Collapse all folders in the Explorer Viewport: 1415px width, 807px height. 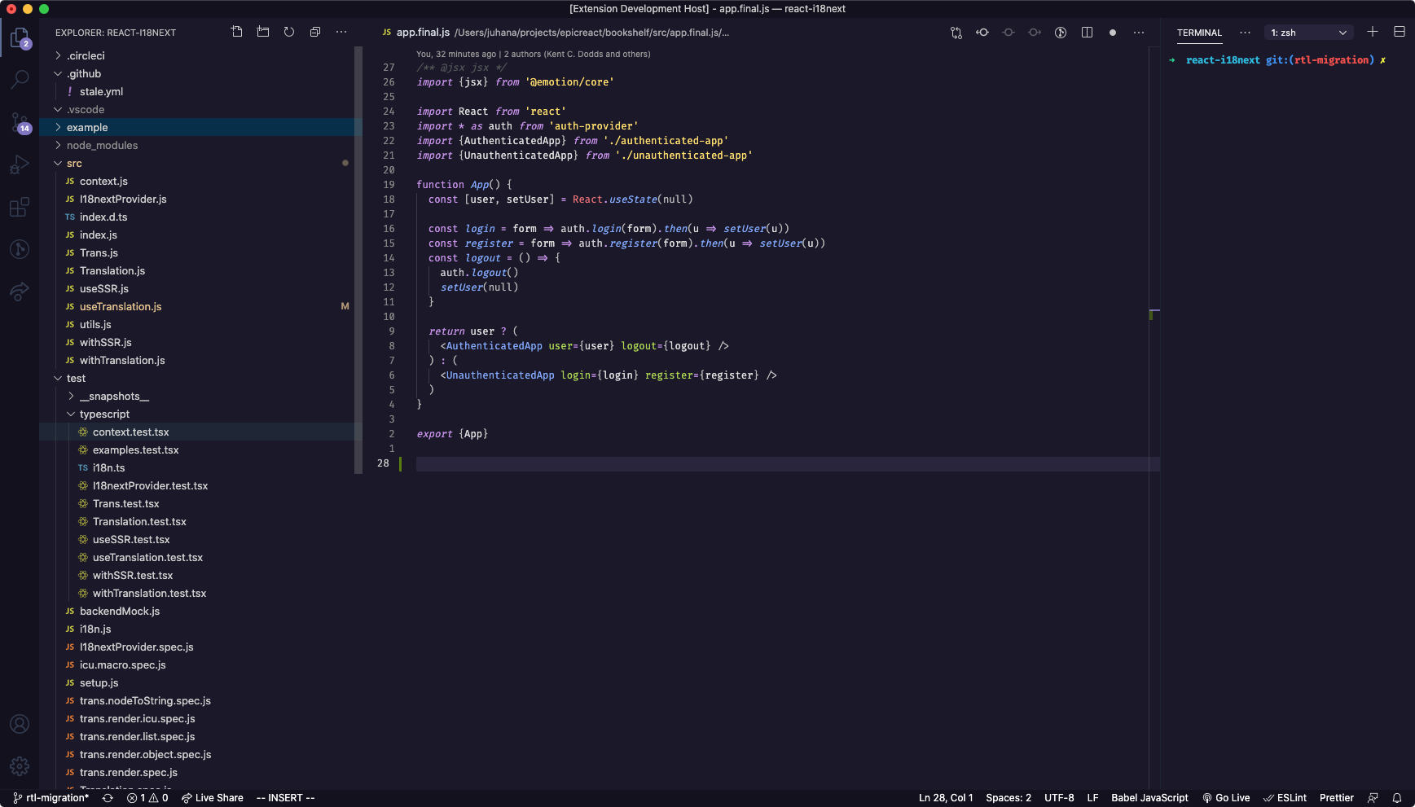pyautogui.click(x=315, y=32)
